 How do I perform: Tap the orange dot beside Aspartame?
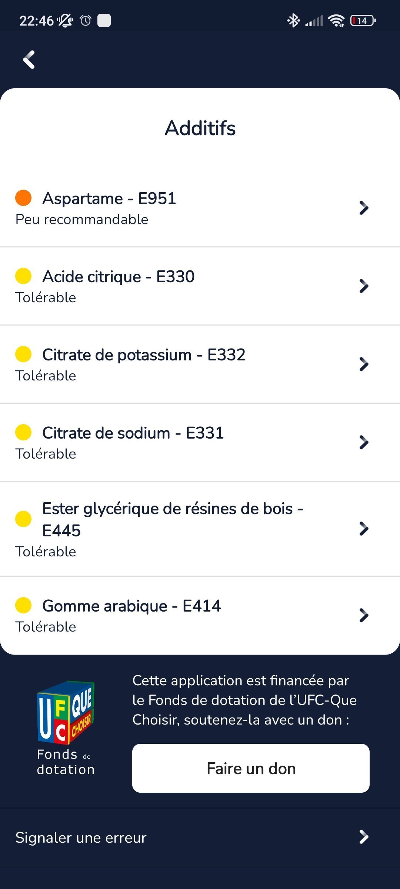pyautogui.click(x=23, y=198)
